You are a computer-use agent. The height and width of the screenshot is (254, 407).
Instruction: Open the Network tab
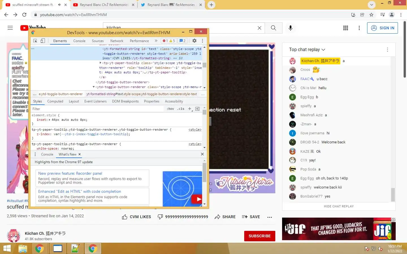(x=117, y=41)
